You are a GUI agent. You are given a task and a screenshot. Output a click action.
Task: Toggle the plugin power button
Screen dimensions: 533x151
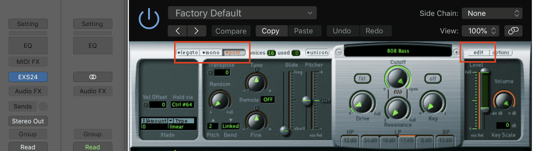[x=149, y=19]
